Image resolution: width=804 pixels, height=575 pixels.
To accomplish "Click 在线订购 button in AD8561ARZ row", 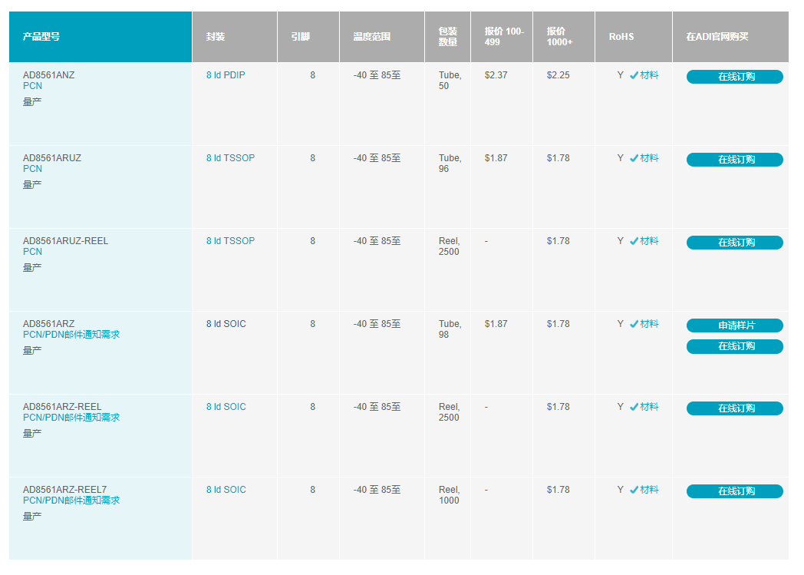I will (x=734, y=346).
